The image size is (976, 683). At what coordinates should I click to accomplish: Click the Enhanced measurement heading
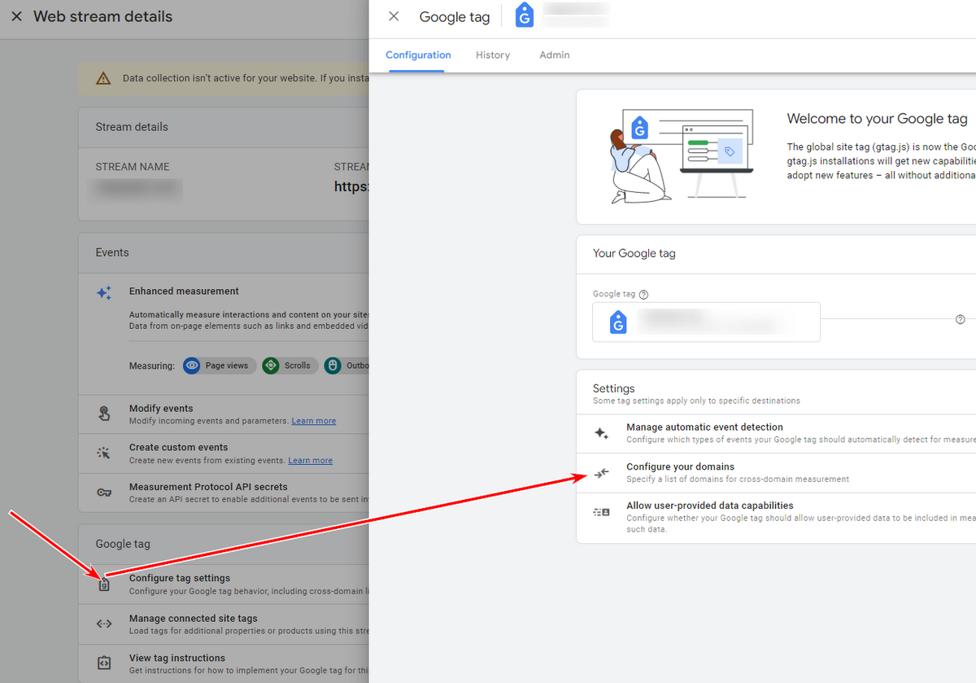pyautogui.click(x=184, y=291)
